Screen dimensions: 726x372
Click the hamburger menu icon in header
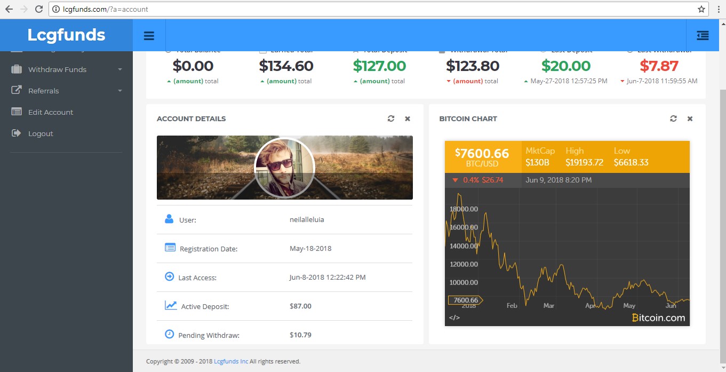click(x=149, y=36)
